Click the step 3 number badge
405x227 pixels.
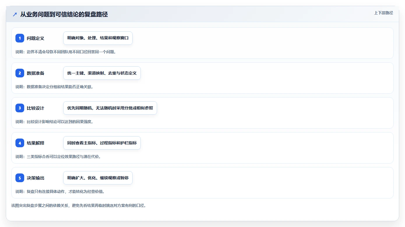coord(20,108)
